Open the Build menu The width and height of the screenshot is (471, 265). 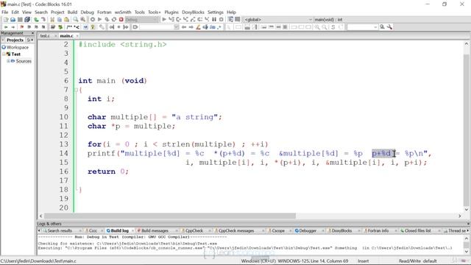pyautogui.click(x=72, y=12)
